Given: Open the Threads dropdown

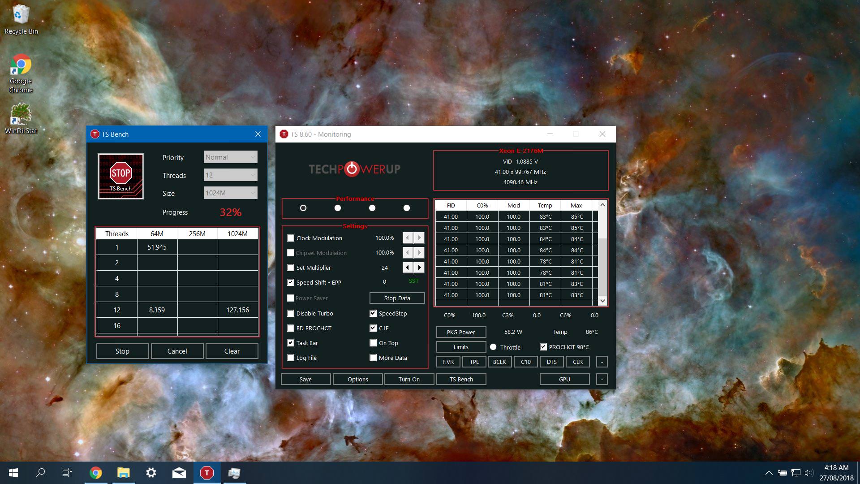Looking at the screenshot, I should click(x=231, y=175).
